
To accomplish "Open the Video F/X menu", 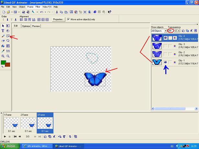I will [x=47, y=7].
